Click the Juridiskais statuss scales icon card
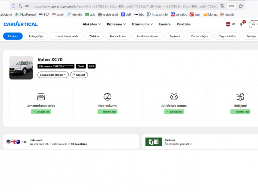Image resolution: width=258 pixels, height=192 pixels. tap(174, 103)
